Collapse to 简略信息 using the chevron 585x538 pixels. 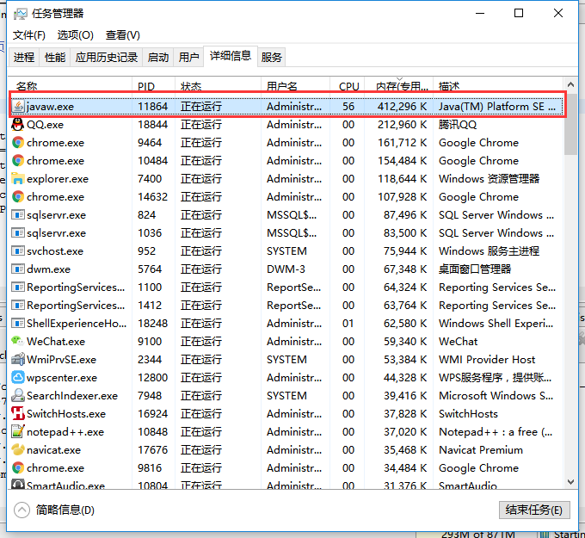click(22, 510)
